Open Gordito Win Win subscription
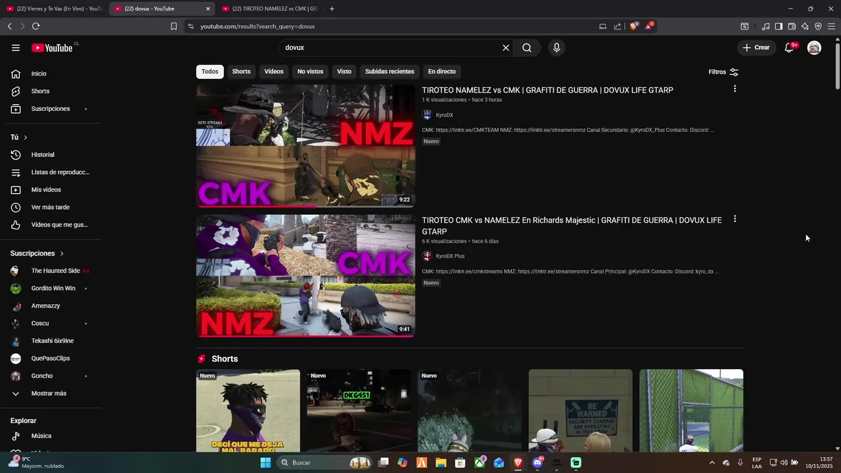Image resolution: width=841 pixels, height=473 pixels. (x=53, y=288)
